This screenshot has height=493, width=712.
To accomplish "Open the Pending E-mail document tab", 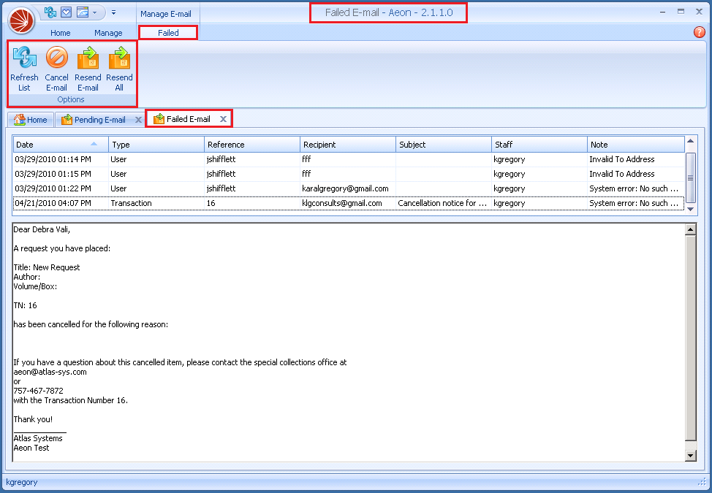I will 99,120.
